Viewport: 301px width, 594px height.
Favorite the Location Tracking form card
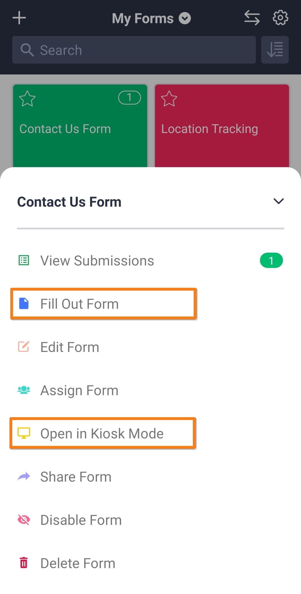coord(169,99)
